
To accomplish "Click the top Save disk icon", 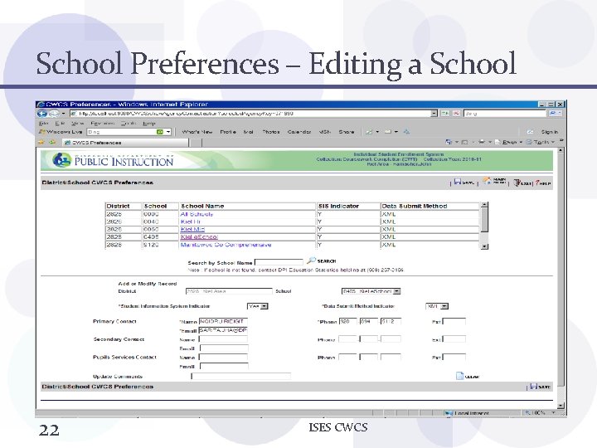I will pyautogui.click(x=458, y=182).
